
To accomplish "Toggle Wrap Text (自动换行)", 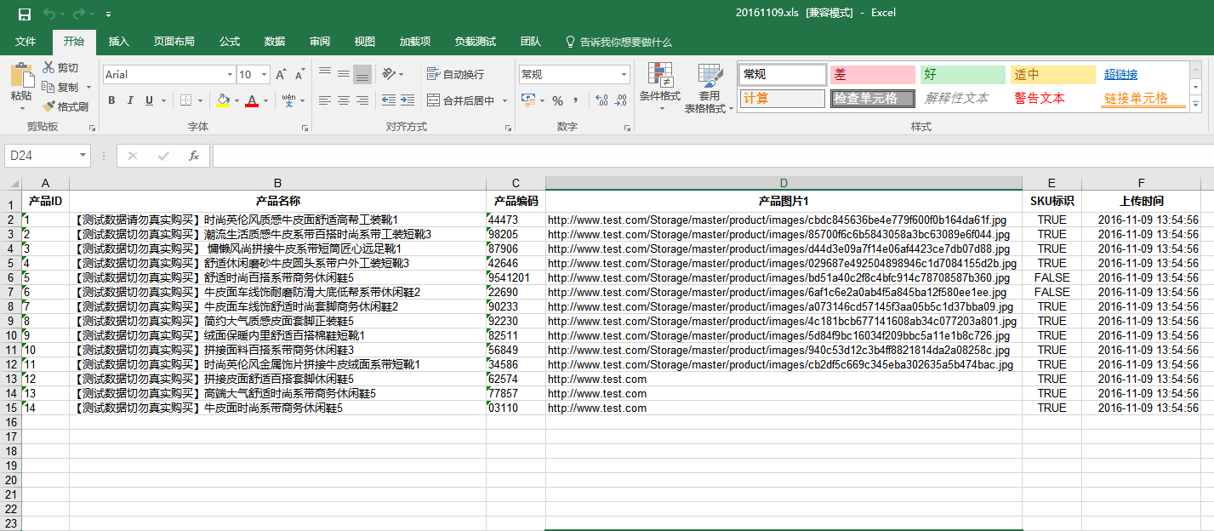I will 455,74.
